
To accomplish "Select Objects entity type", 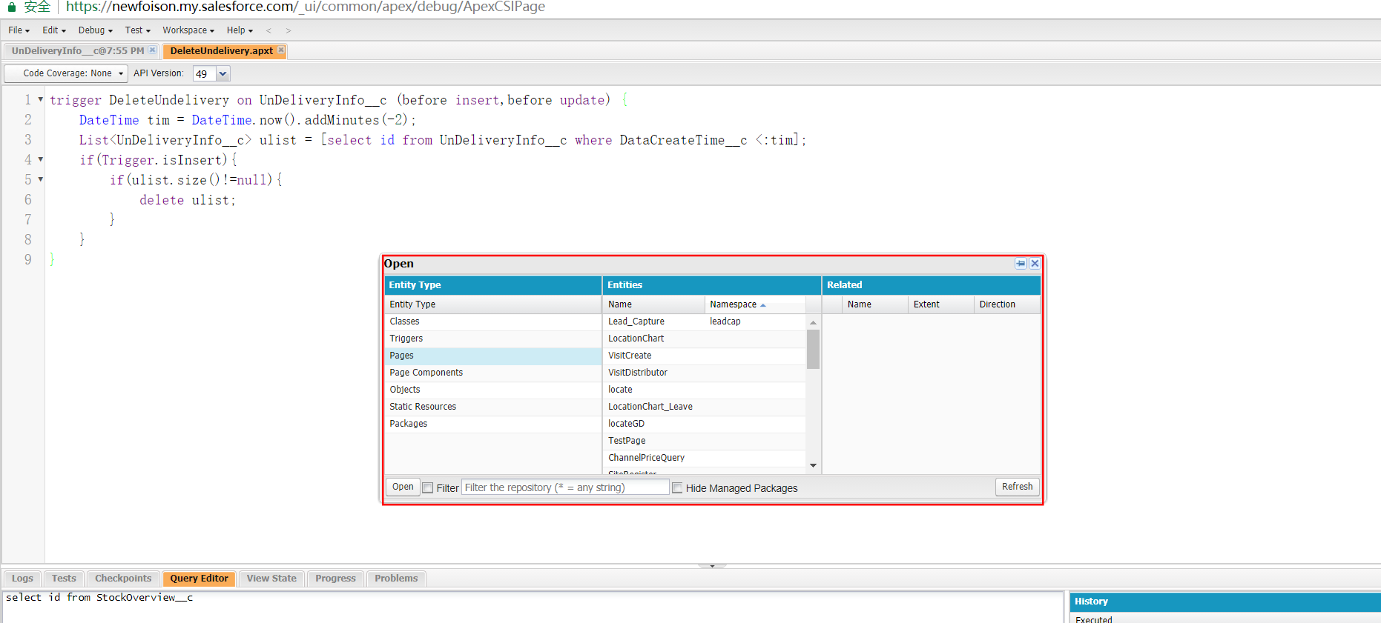I will coord(492,390).
